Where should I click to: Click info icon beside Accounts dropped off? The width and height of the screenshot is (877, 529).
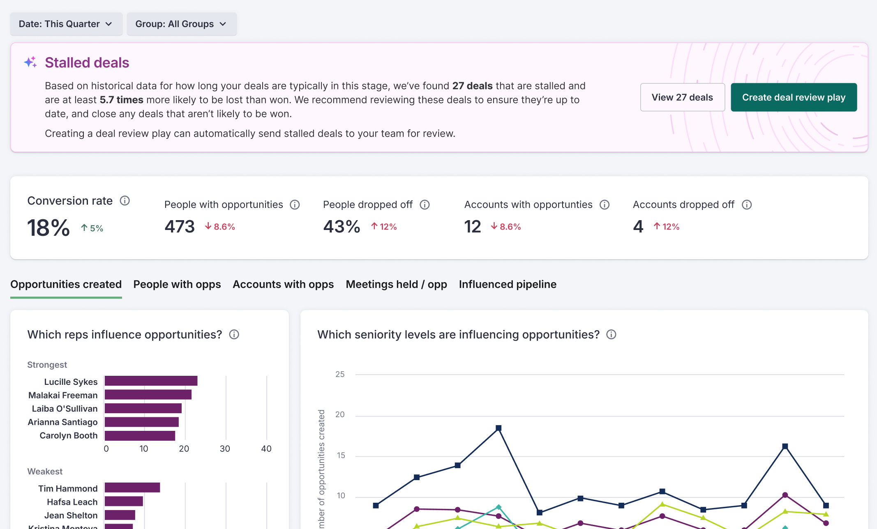tap(746, 205)
